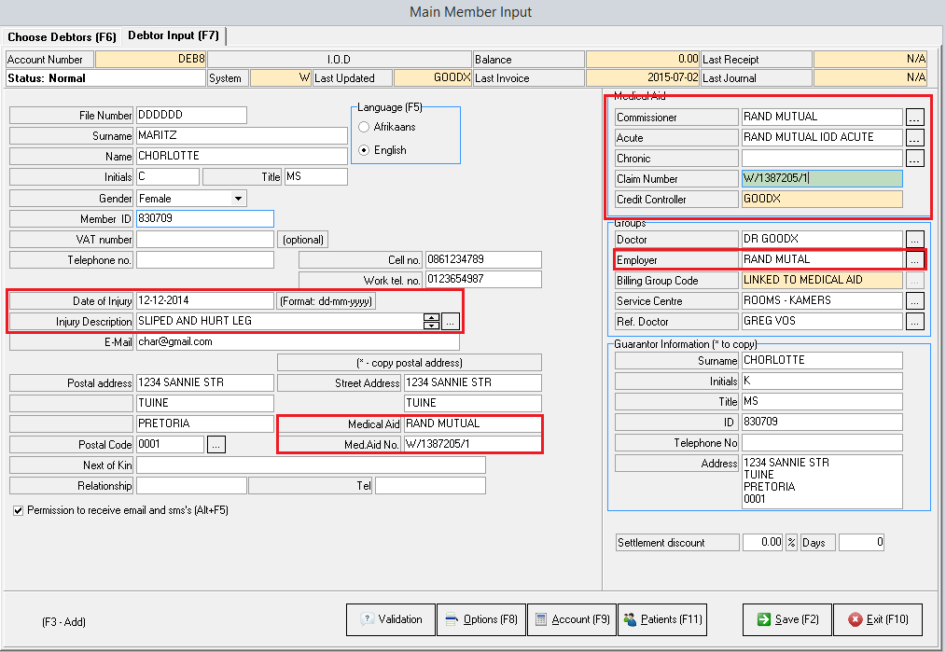Select English language radio button
Screen dimensions: 946x652
coord(365,150)
